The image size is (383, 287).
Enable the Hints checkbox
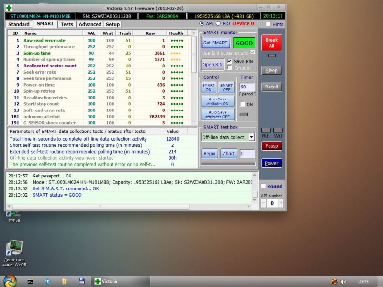[268, 24]
